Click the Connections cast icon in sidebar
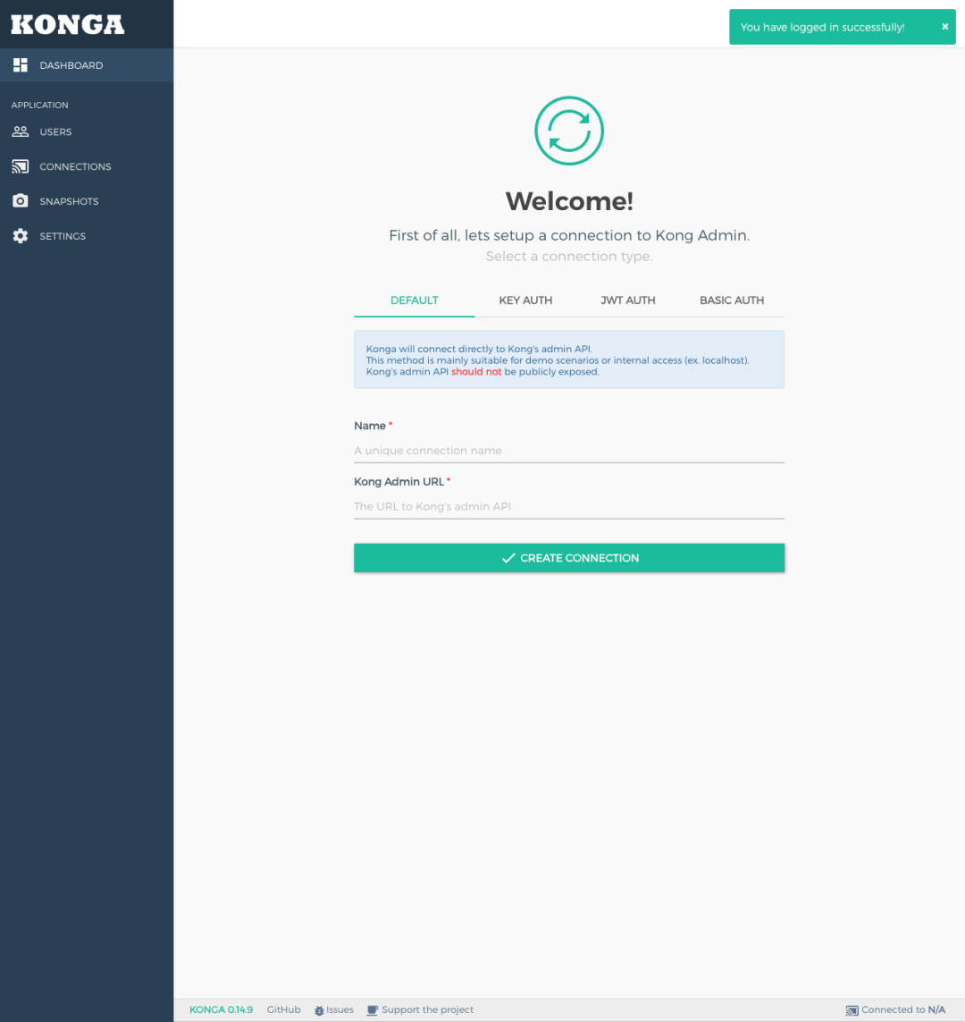965x1022 pixels. click(x=21, y=167)
